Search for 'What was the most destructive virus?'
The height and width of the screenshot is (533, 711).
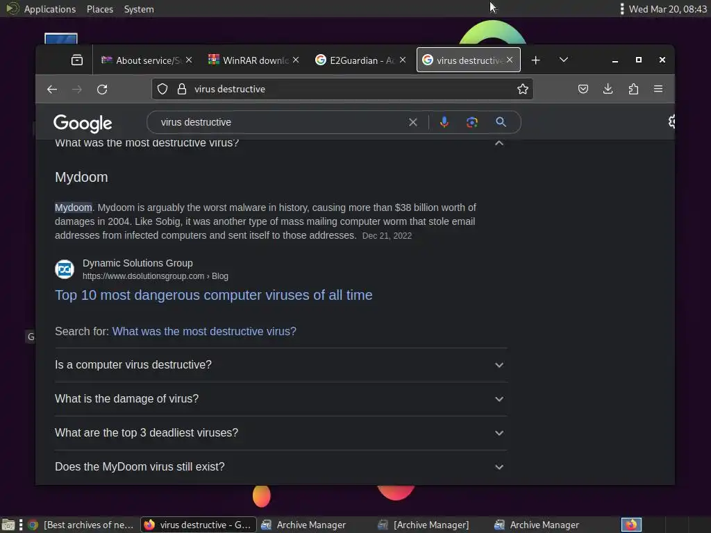coord(204,331)
